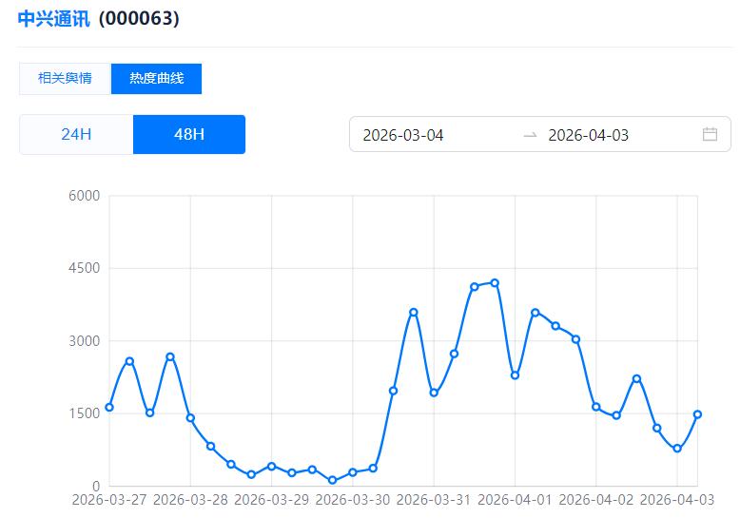Image resolution: width=740 pixels, height=518 pixels.
Task: Select the 热度曲线 tab
Action: click(156, 78)
